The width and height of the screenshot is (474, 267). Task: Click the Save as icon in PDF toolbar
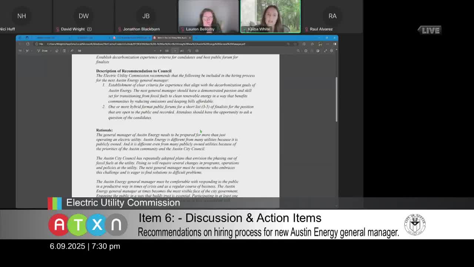pyautogui.click(x=318, y=51)
